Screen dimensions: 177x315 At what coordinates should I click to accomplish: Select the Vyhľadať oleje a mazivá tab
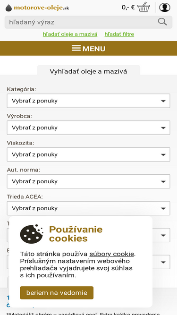coord(89,71)
